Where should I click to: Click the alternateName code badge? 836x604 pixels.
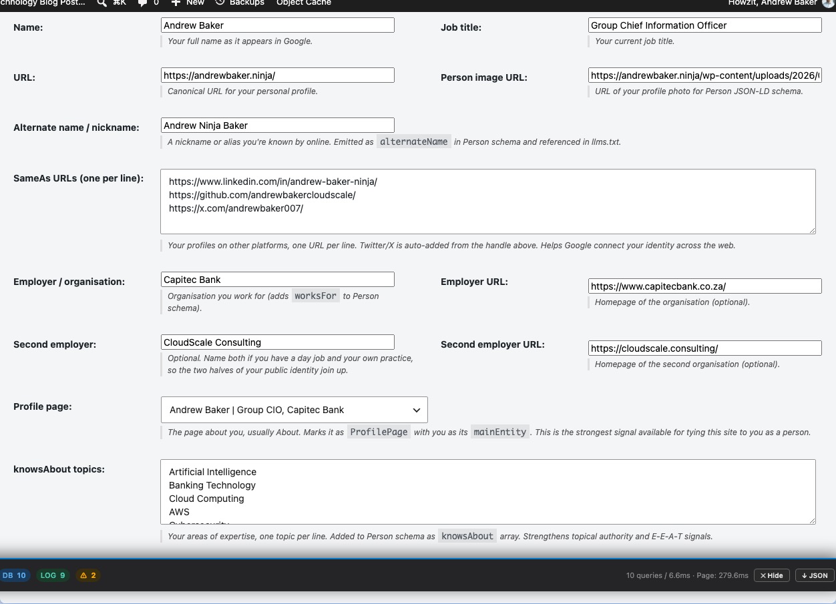(x=414, y=141)
